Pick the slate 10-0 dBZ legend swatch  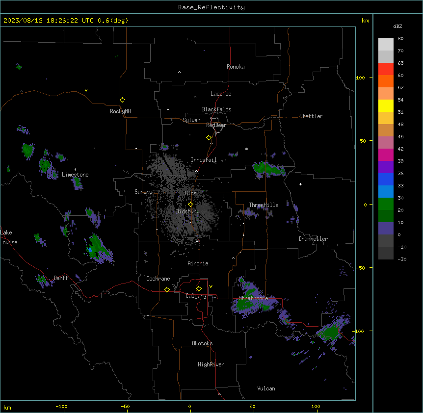[386, 229]
